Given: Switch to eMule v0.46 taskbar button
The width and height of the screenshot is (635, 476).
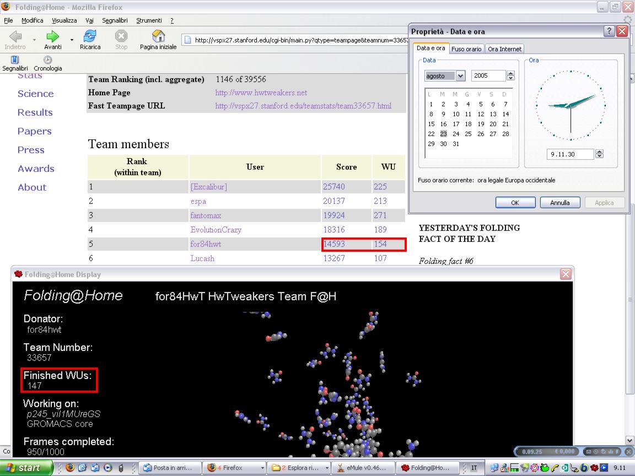Looking at the screenshot, I should 363,468.
